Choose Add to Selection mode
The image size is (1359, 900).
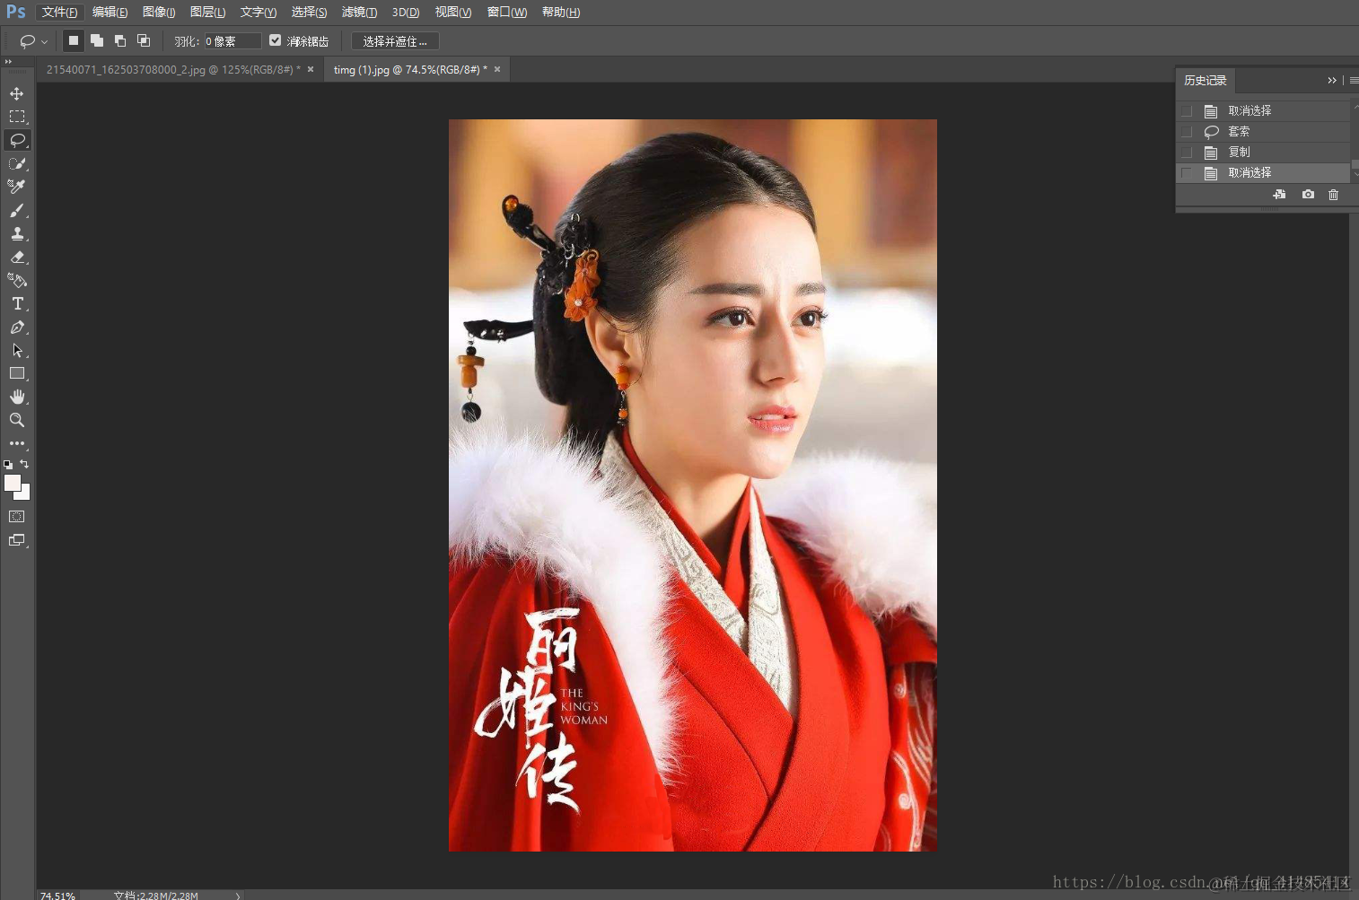coord(97,40)
